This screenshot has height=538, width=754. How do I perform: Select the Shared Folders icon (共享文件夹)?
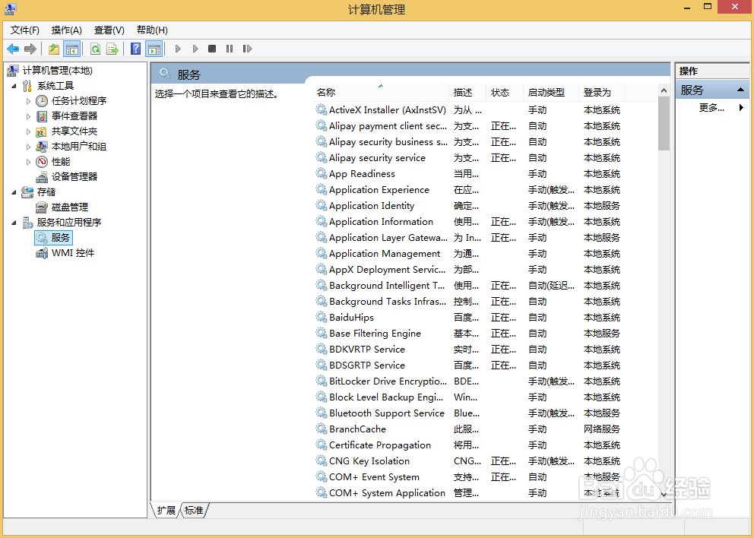(42, 131)
